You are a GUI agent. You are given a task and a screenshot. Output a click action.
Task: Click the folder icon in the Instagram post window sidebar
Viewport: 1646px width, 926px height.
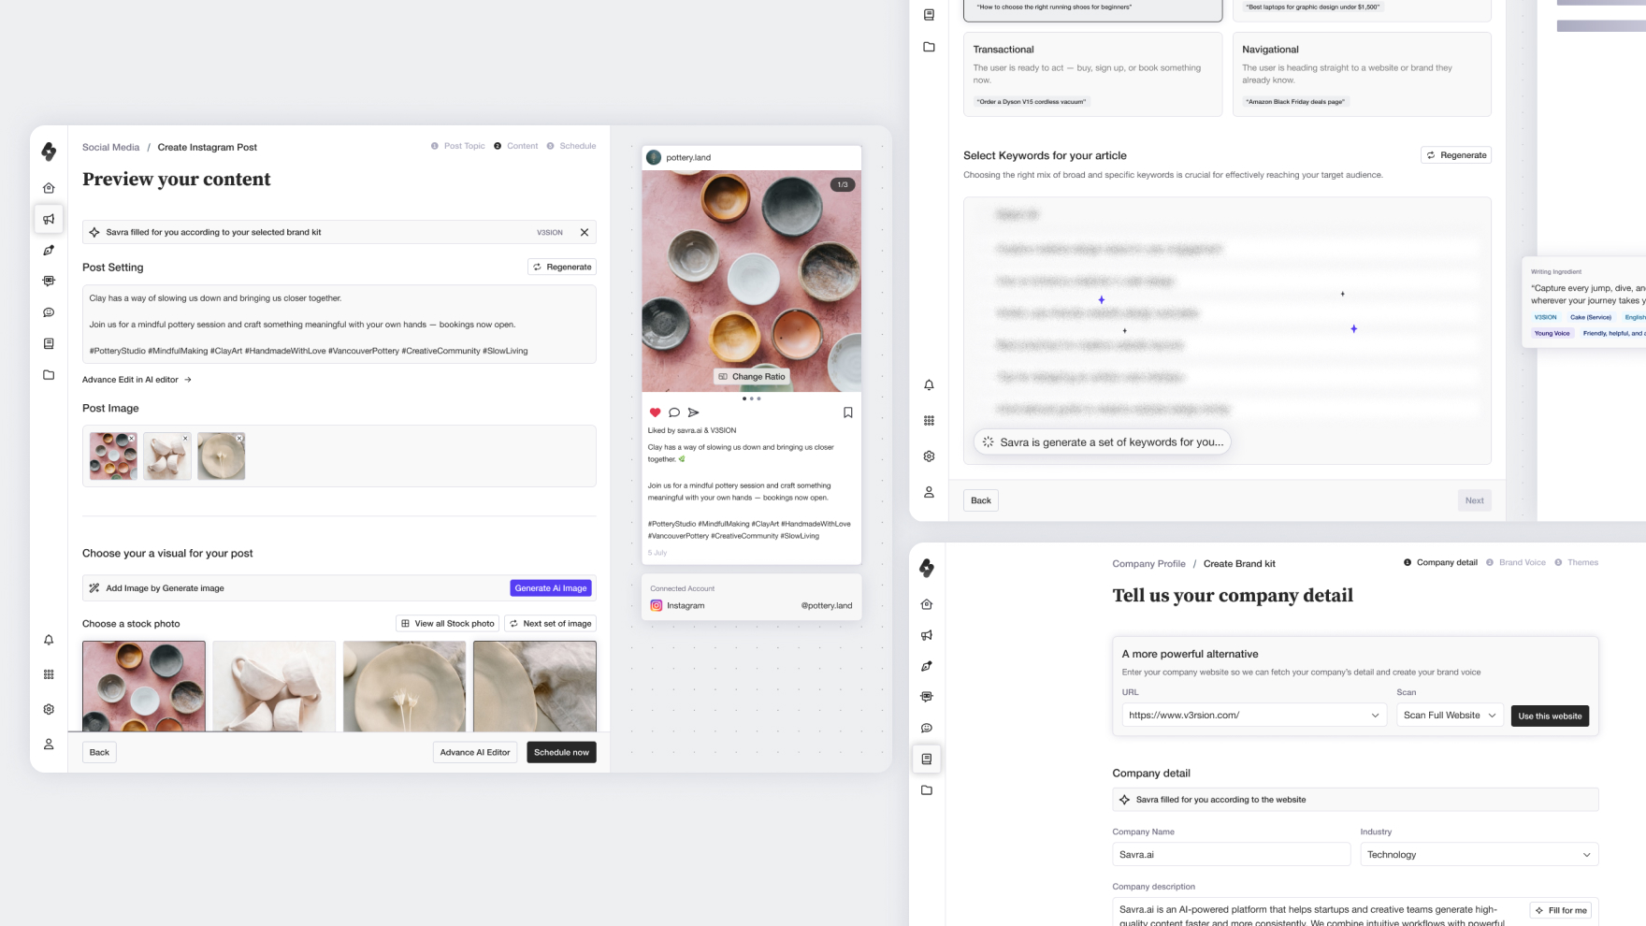coord(49,375)
